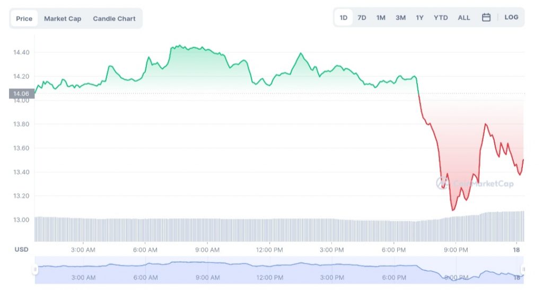Click the 14.06 price label marker

coord(21,94)
